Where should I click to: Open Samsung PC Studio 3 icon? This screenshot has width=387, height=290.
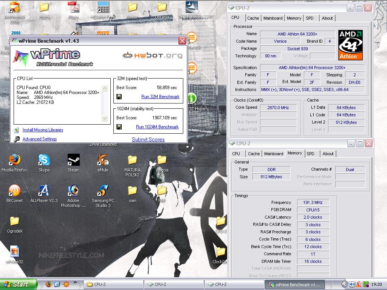(x=103, y=191)
